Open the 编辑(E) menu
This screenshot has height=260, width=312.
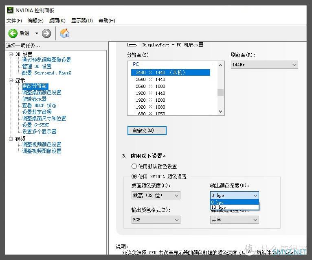coord(35,21)
